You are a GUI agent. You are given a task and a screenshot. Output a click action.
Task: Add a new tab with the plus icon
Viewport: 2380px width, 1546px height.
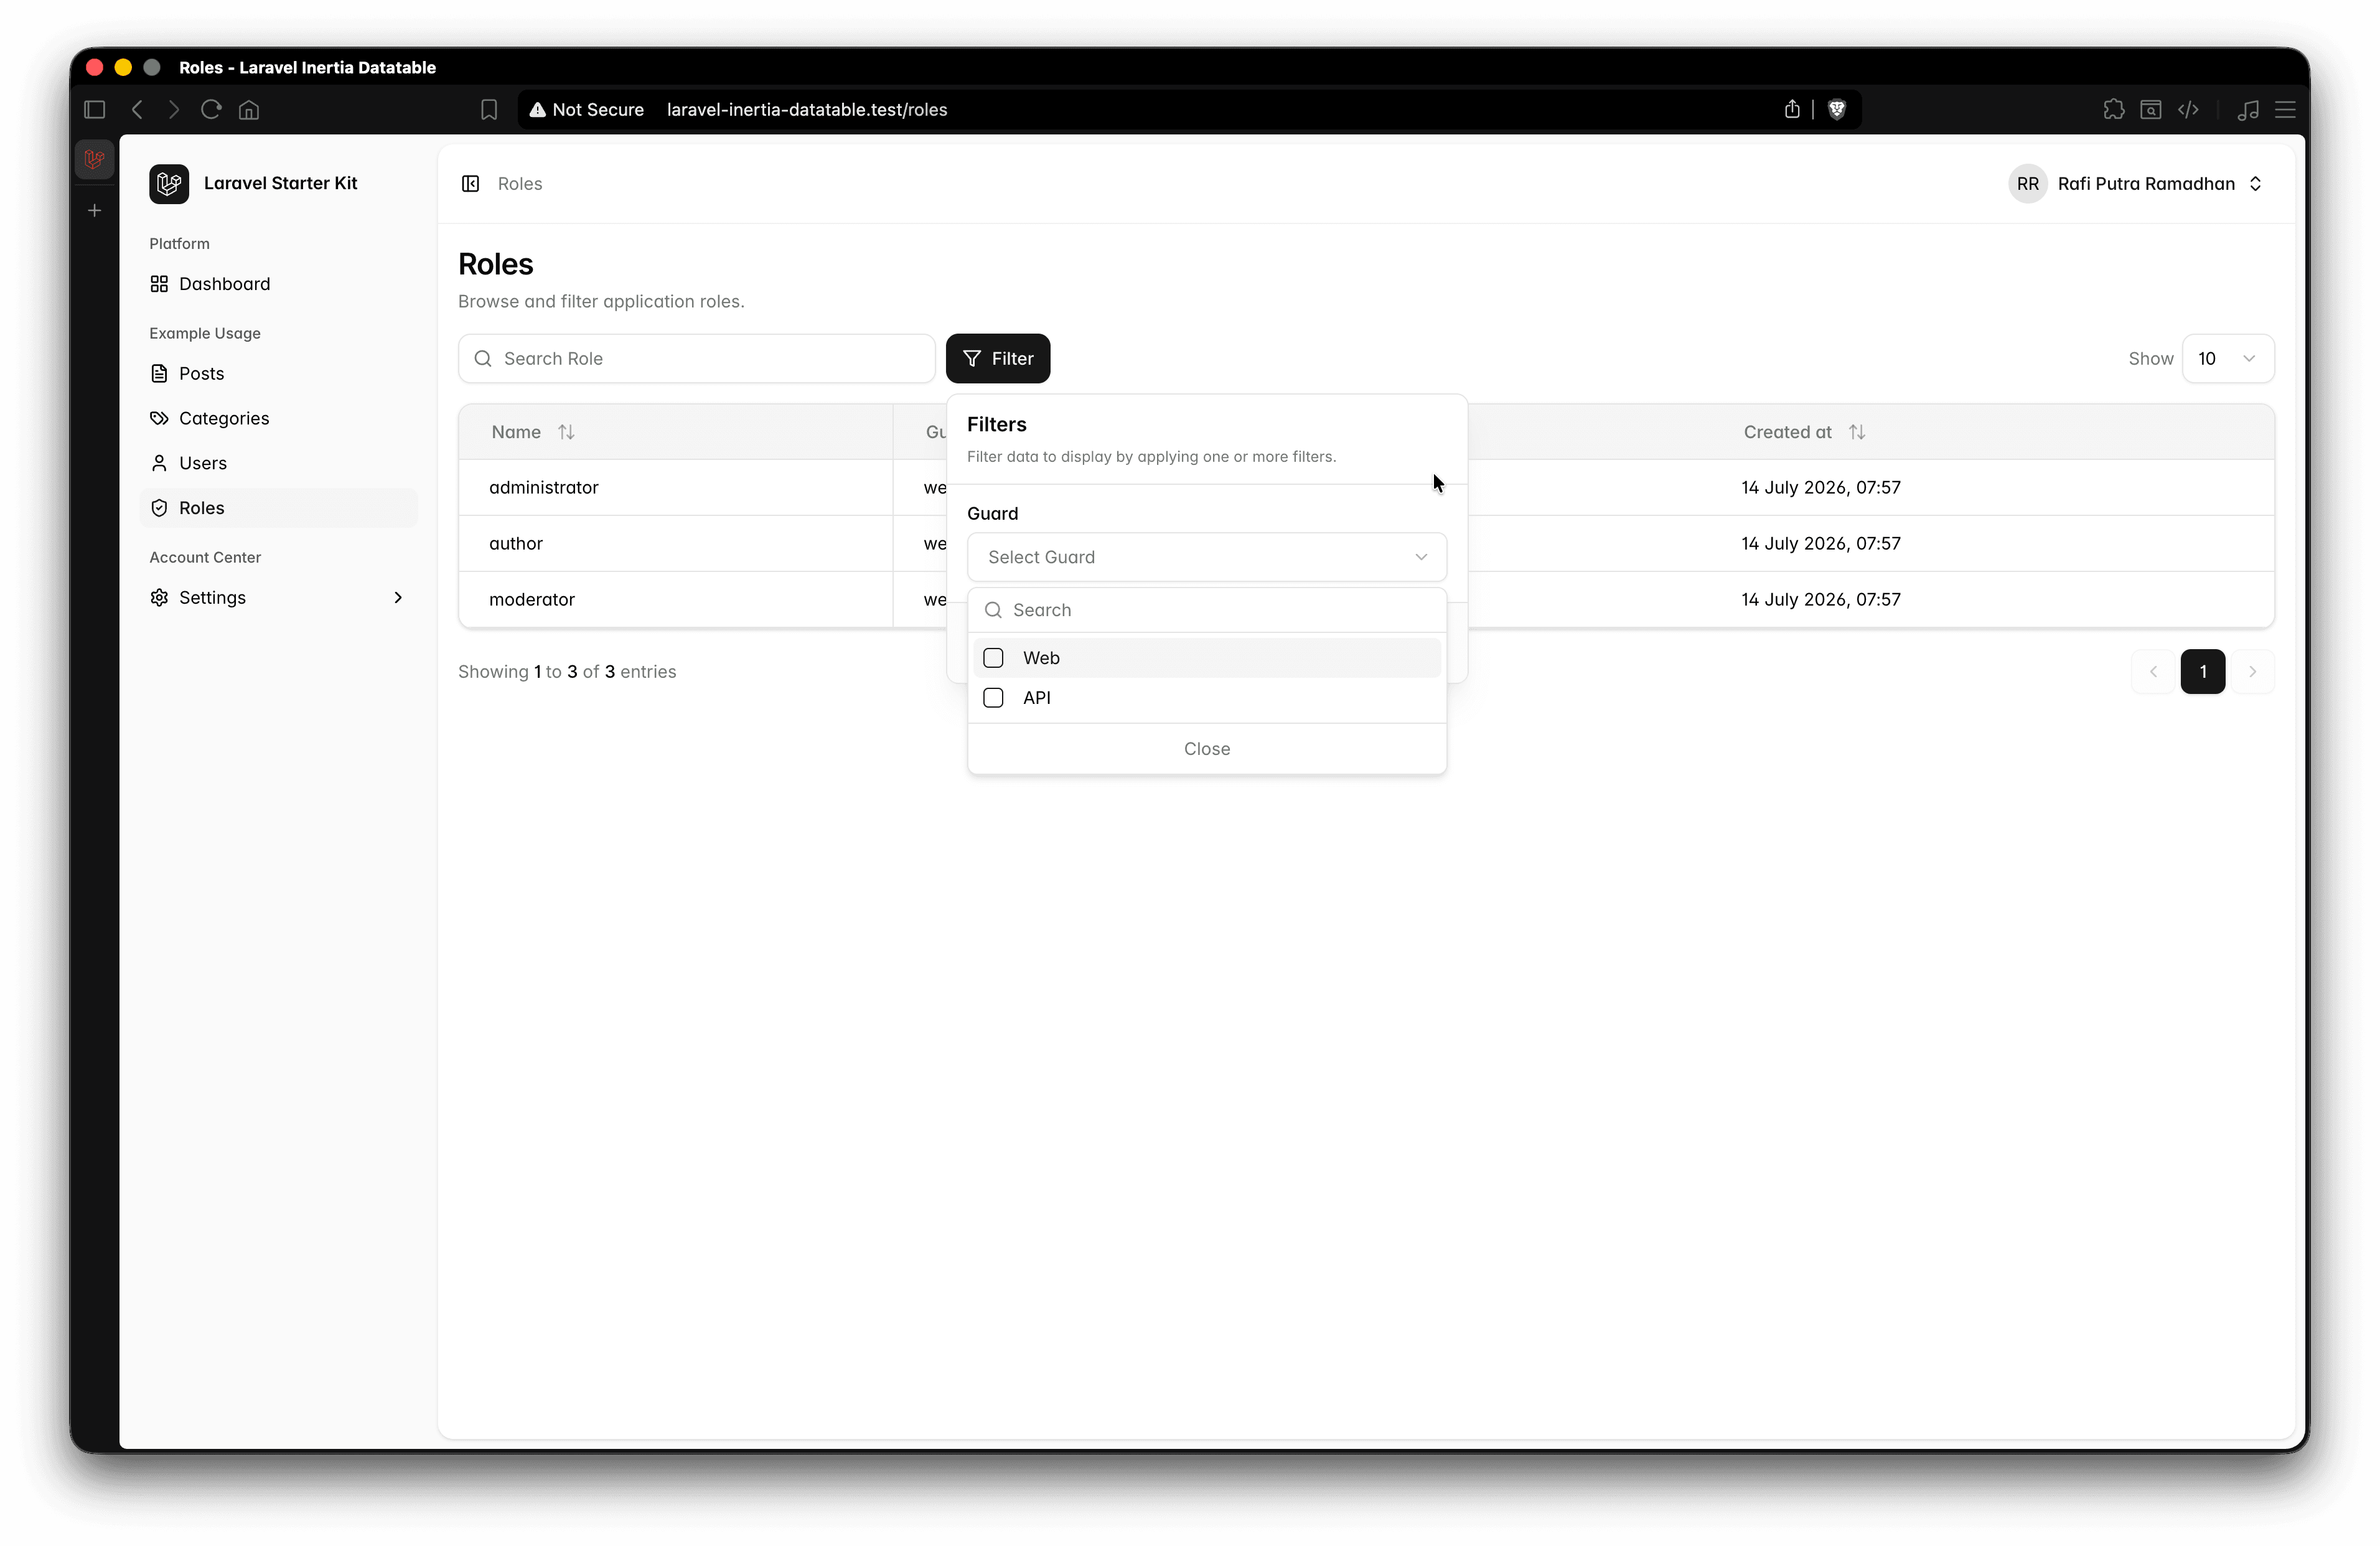(x=95, y=210)
